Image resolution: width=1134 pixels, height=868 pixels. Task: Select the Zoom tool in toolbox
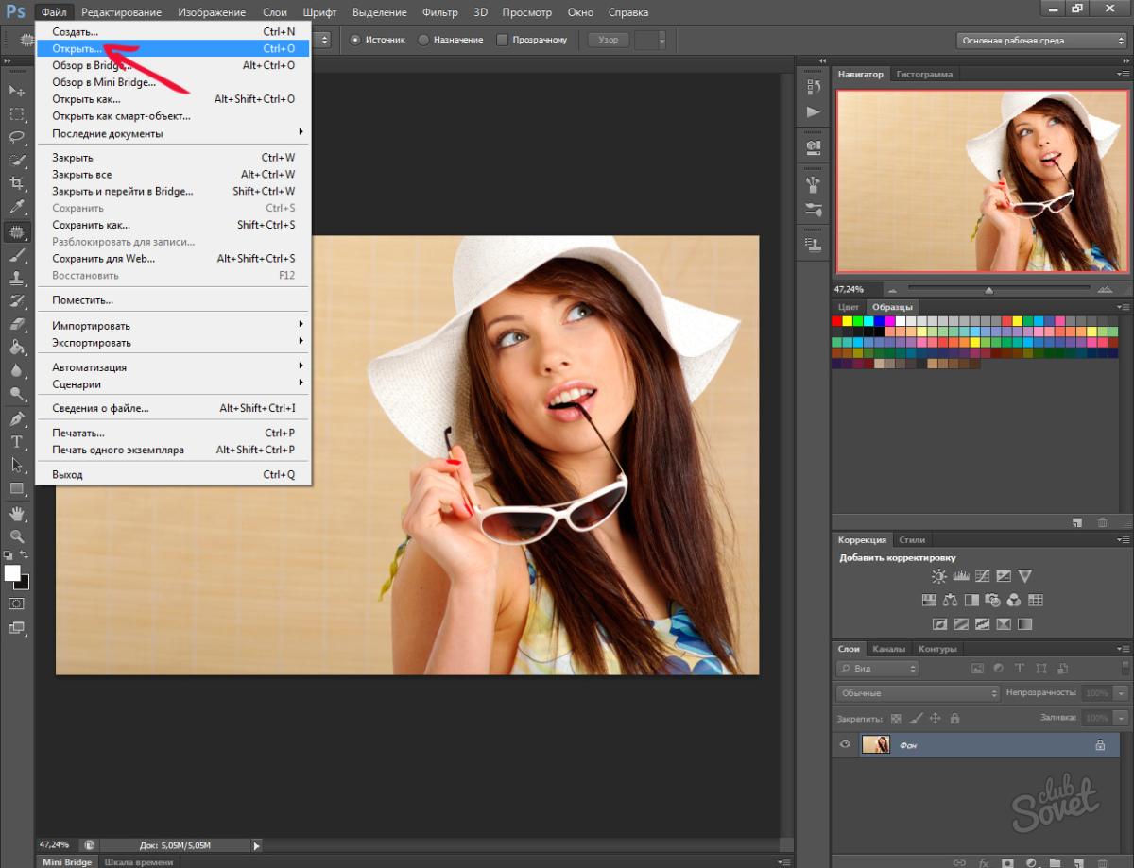pos(16,536)
